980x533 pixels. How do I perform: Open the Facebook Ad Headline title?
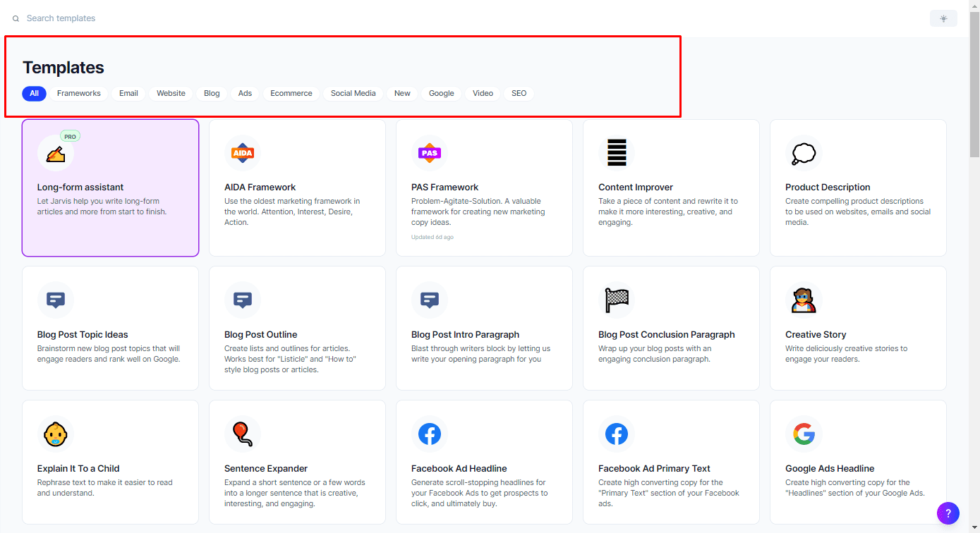459,469
